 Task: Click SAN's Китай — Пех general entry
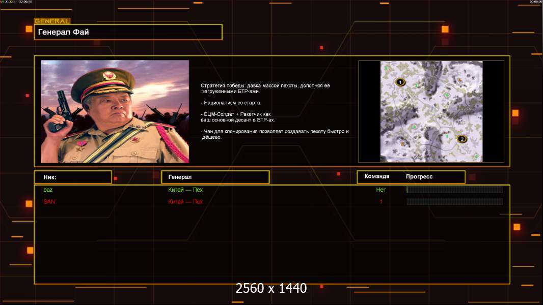click(x=185, y=202)
